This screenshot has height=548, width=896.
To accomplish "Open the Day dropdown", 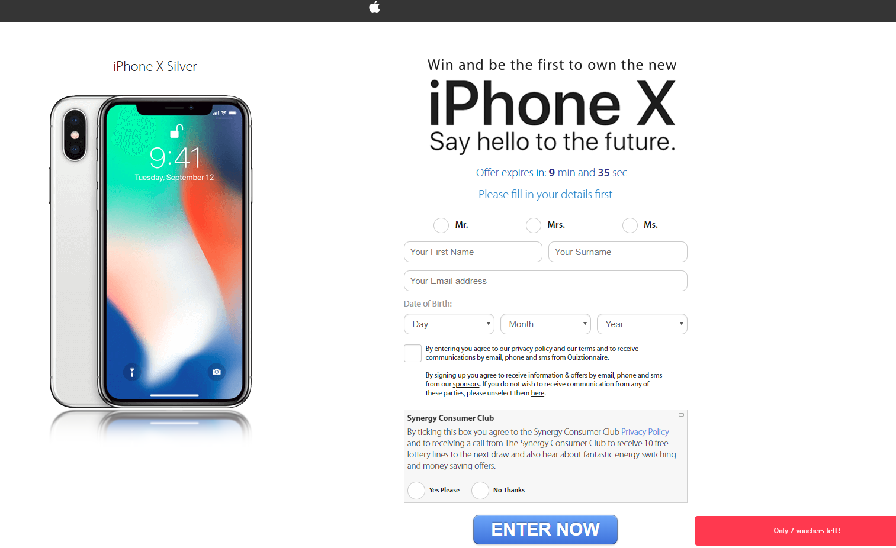I will tap(449, 324).
